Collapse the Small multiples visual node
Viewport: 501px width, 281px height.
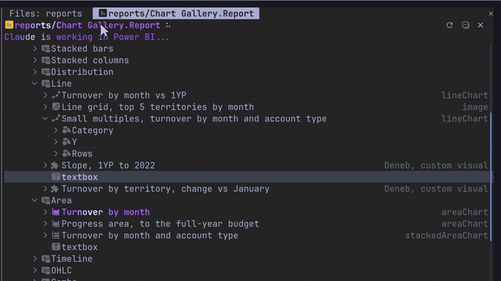tap(45, 119)
